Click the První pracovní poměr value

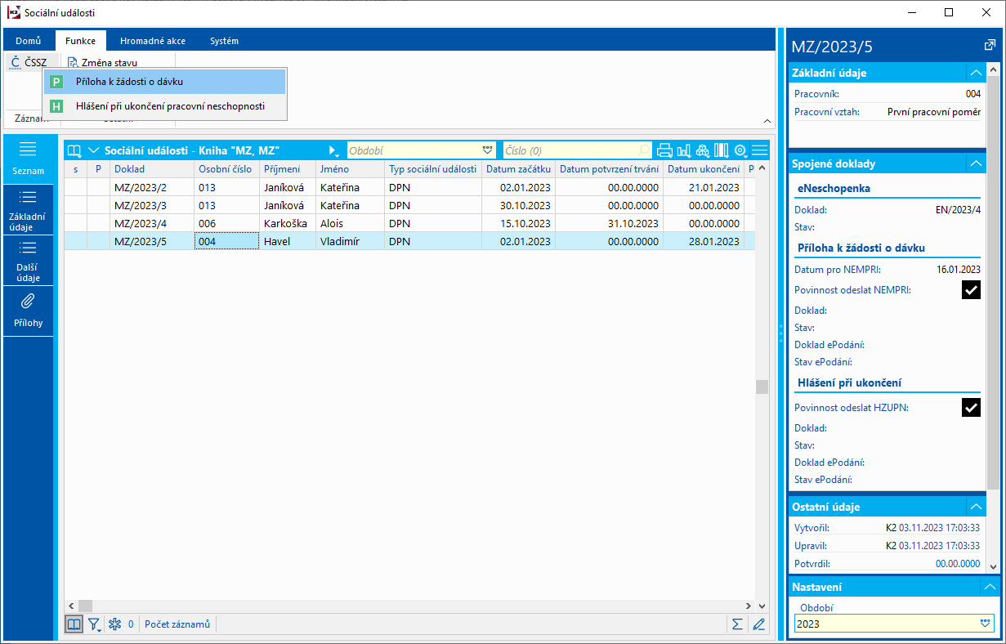[934, 112]
